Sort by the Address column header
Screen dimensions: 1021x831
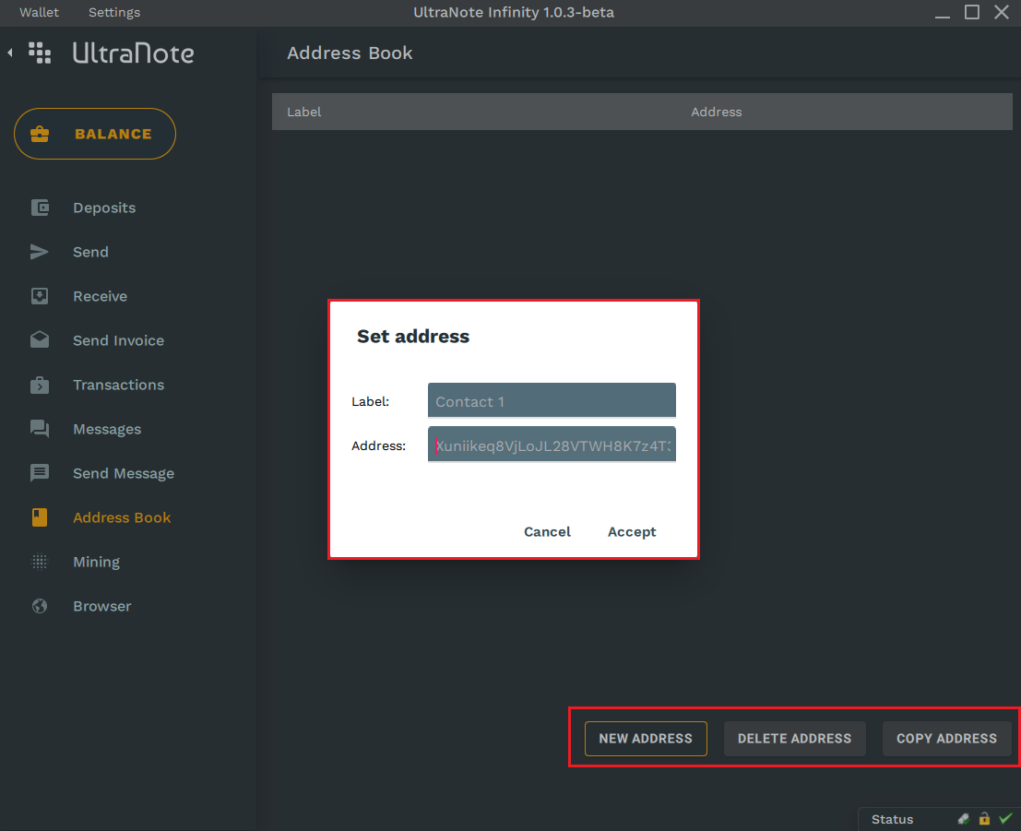pos(717,112)
